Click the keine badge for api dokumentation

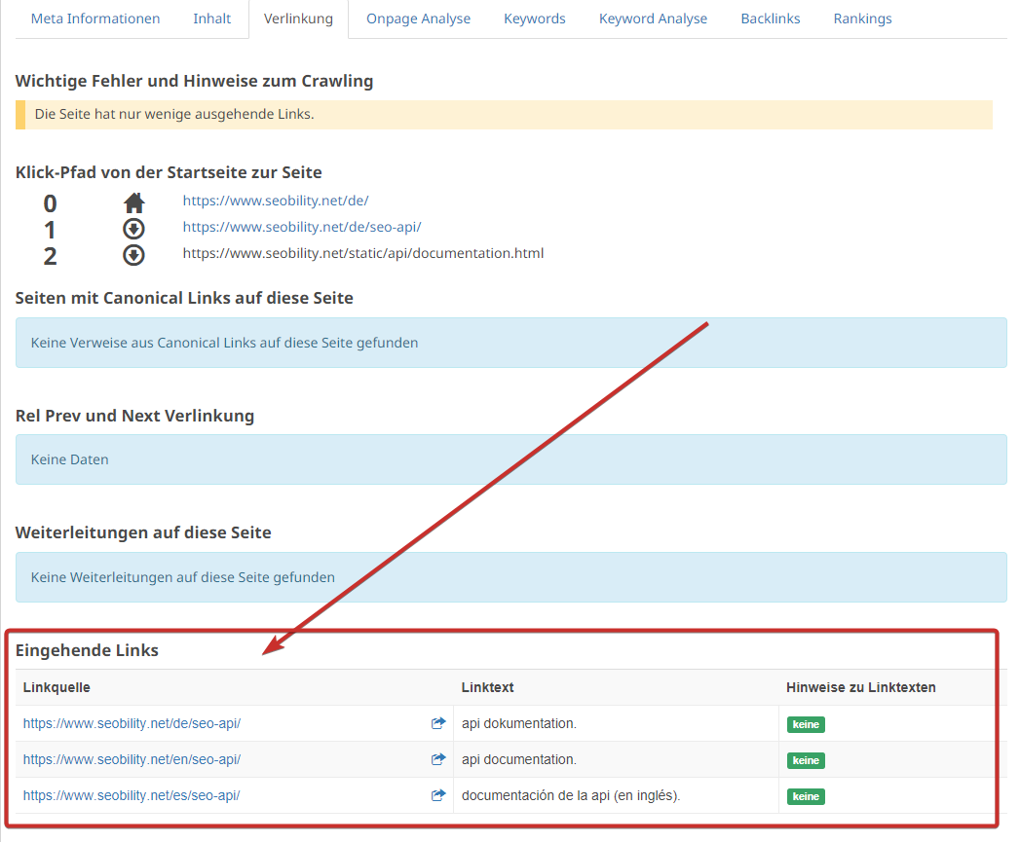pos(806,724)
